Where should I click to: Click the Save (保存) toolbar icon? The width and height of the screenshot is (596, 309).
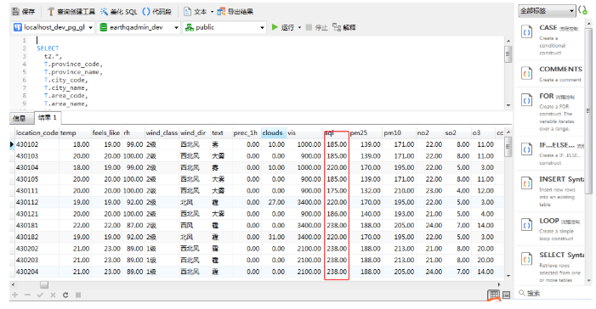(x=15, y=12)
